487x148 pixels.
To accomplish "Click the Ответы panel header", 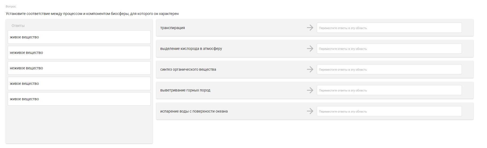I will [18, 26].
